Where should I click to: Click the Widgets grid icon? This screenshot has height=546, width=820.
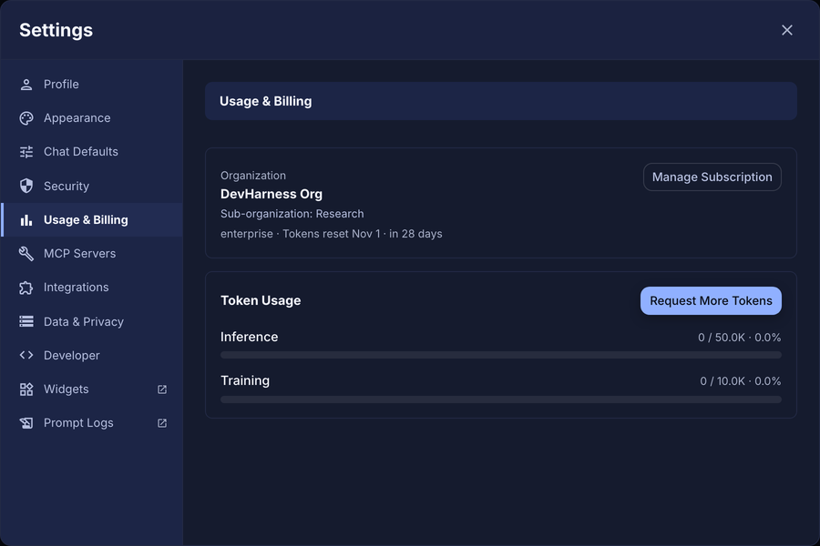point(26,389)
